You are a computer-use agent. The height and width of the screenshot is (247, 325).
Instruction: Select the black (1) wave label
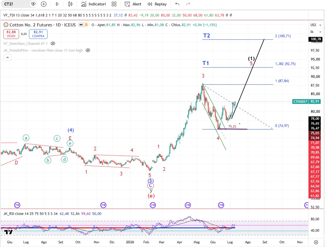[251, 58]
